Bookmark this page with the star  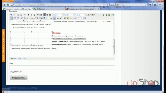(x=103, y=5)
